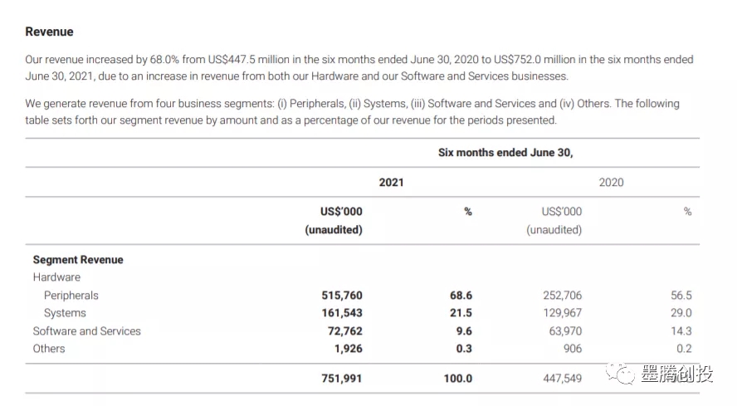Image resolution: width=737 pixels, height=406 pixels.
Task: Click the 72,762 Software and Services value
Action: [345, 331]
